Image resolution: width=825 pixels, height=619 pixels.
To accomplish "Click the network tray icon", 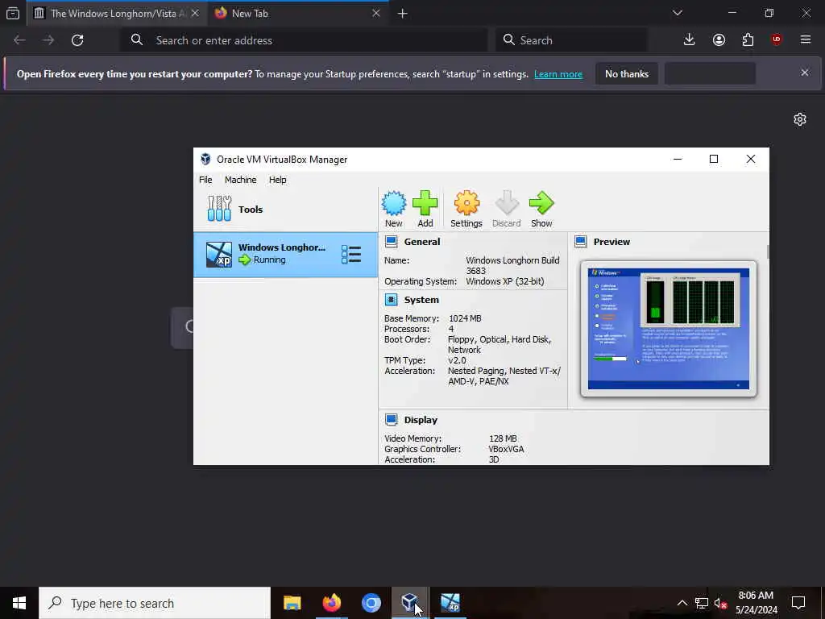I will (702, 603).
